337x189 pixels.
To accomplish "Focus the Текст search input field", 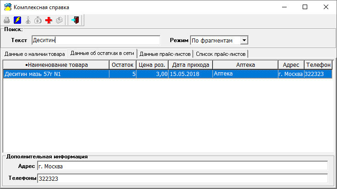I will tap(96, 40).
